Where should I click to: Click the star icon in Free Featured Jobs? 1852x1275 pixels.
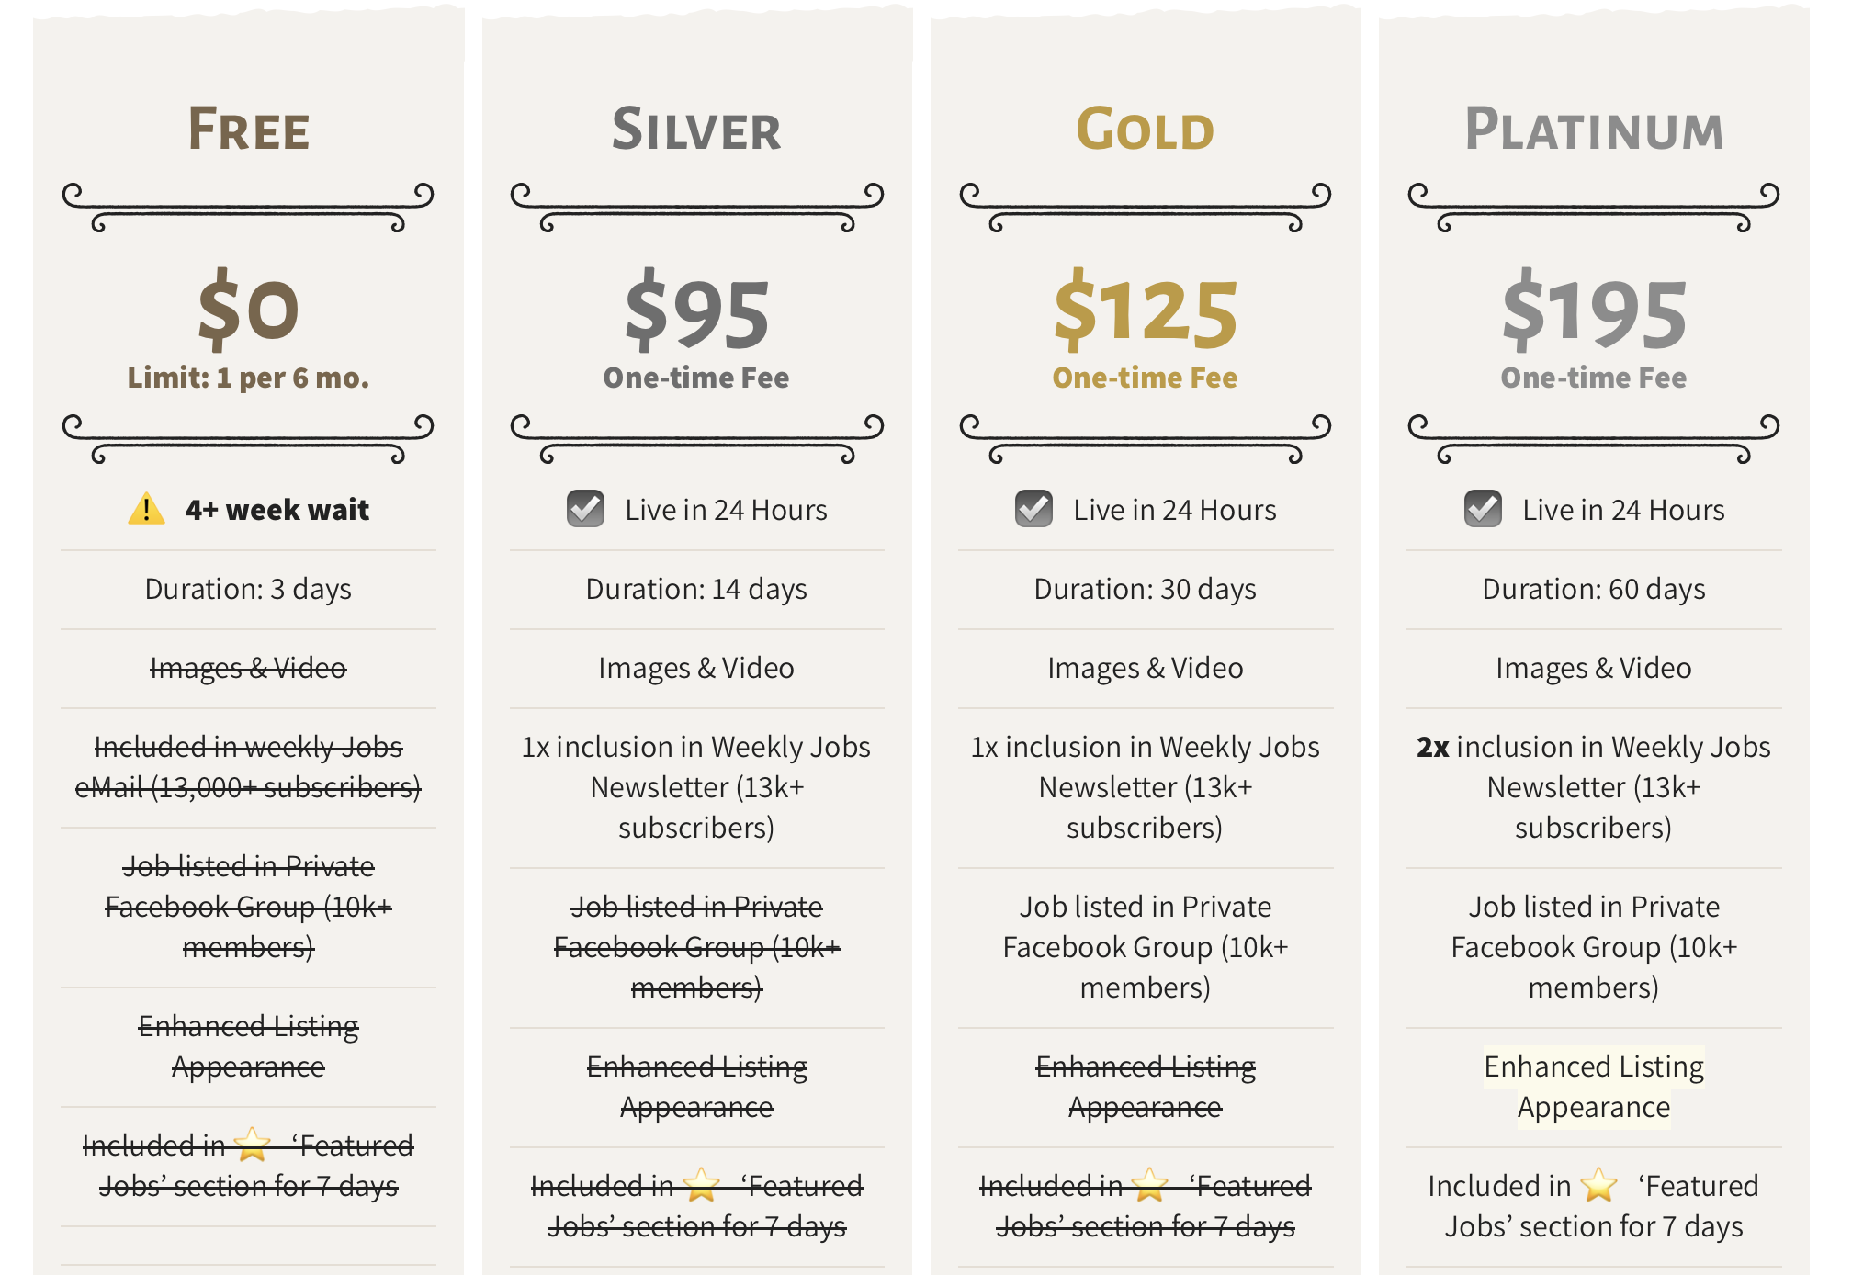pos(252,1145)
